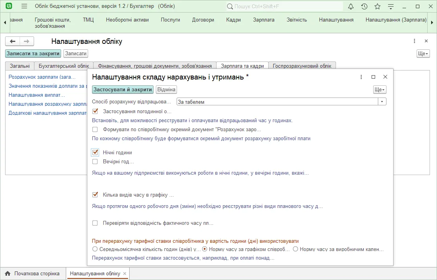Click Записати button
Screen dimensions: 437x280
click(76, 54)
